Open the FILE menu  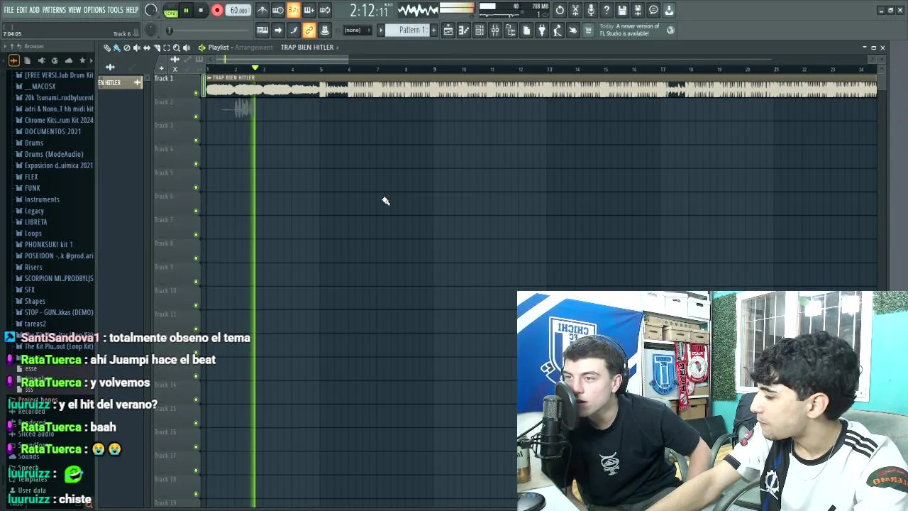coord(9,10)
